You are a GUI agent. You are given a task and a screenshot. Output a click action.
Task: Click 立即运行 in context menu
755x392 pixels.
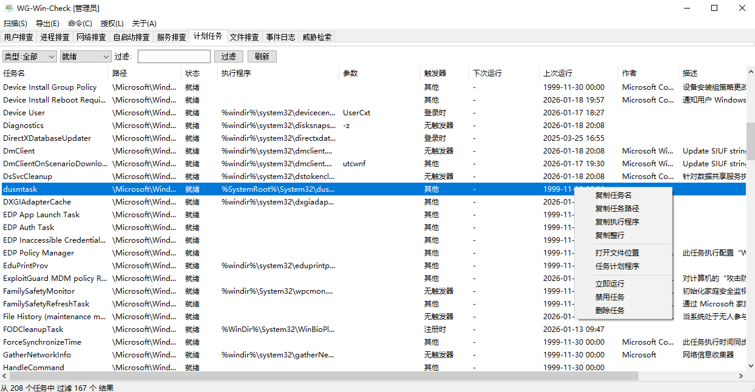tap(609, 284)
